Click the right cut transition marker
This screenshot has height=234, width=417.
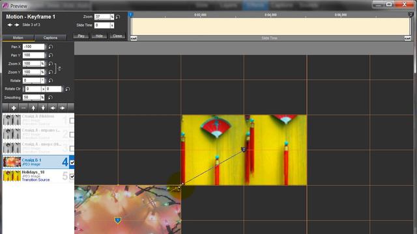[x=408, y=38]
